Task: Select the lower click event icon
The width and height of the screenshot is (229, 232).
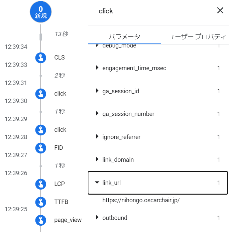Action: click(x=40, y=130)
